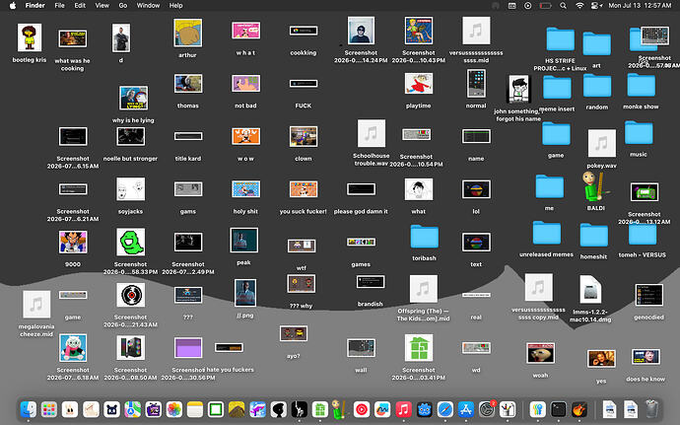The width and height of the screenshot is (680, 425).
Task: Select the 'holy shit' image file
Action: (245, 189)
